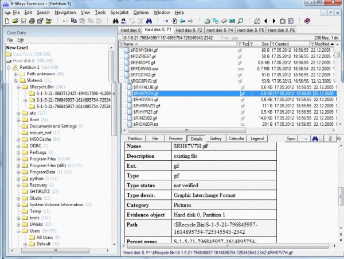Viewport: 344px width, 259px height.
Task: Expand the Boot folder node
Action: pos(18,120)
